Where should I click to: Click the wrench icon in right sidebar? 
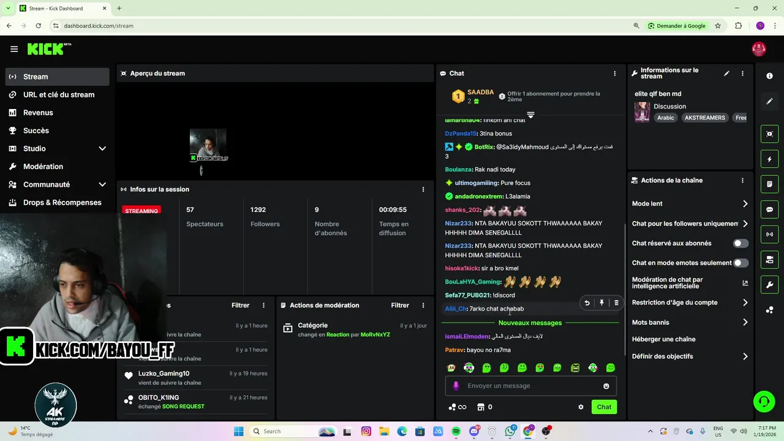pyautogui.click(x=769, y=285)
